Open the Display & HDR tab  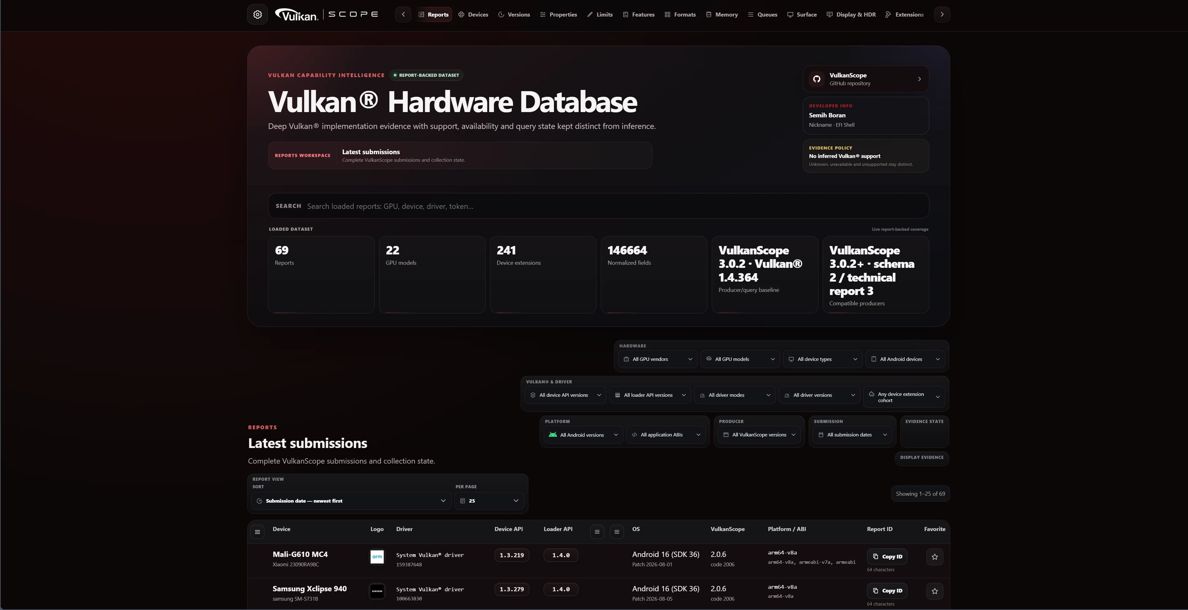coord(851,14)
